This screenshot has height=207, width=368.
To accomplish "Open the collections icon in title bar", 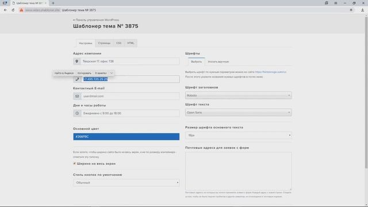I will click(x=327, y=3).
